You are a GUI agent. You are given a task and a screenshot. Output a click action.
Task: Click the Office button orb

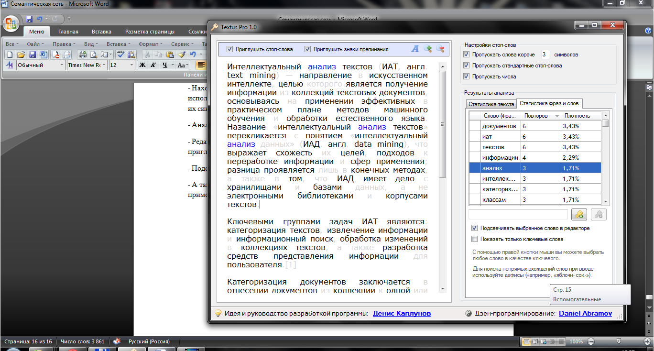(11, 22)
